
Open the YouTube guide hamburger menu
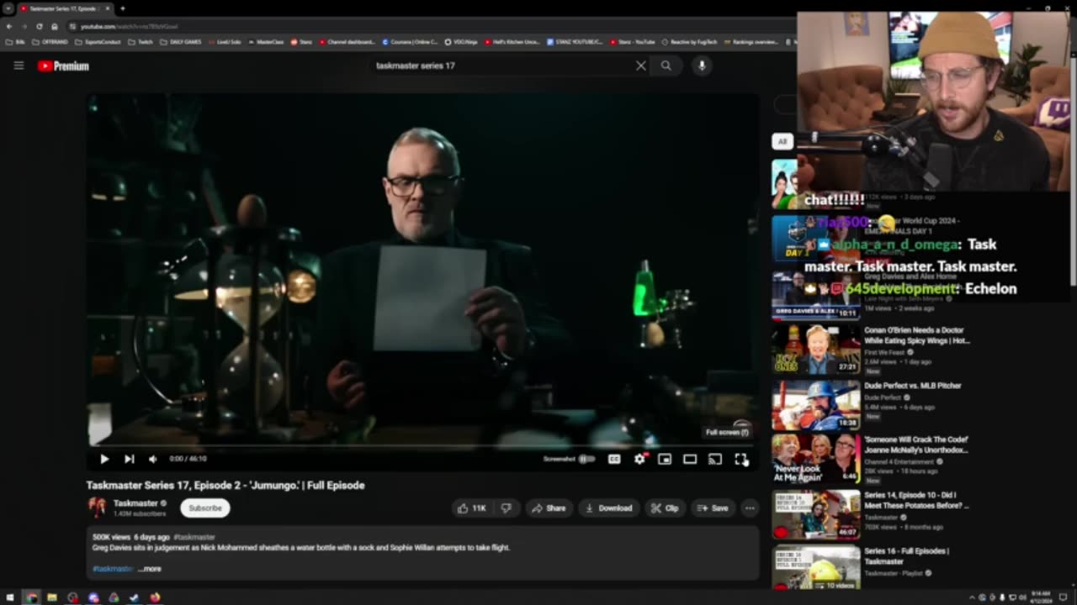[x=19, y=66]
